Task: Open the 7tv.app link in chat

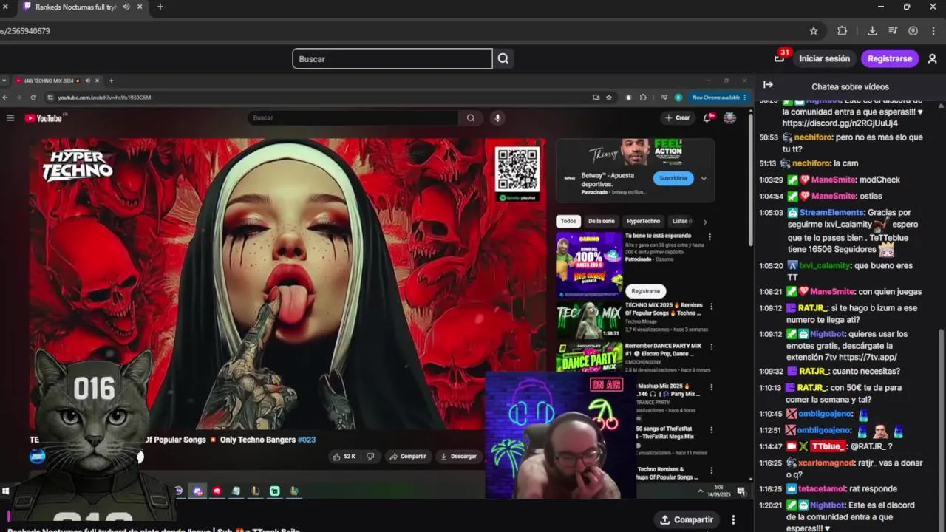Action: tap(868, 357)
